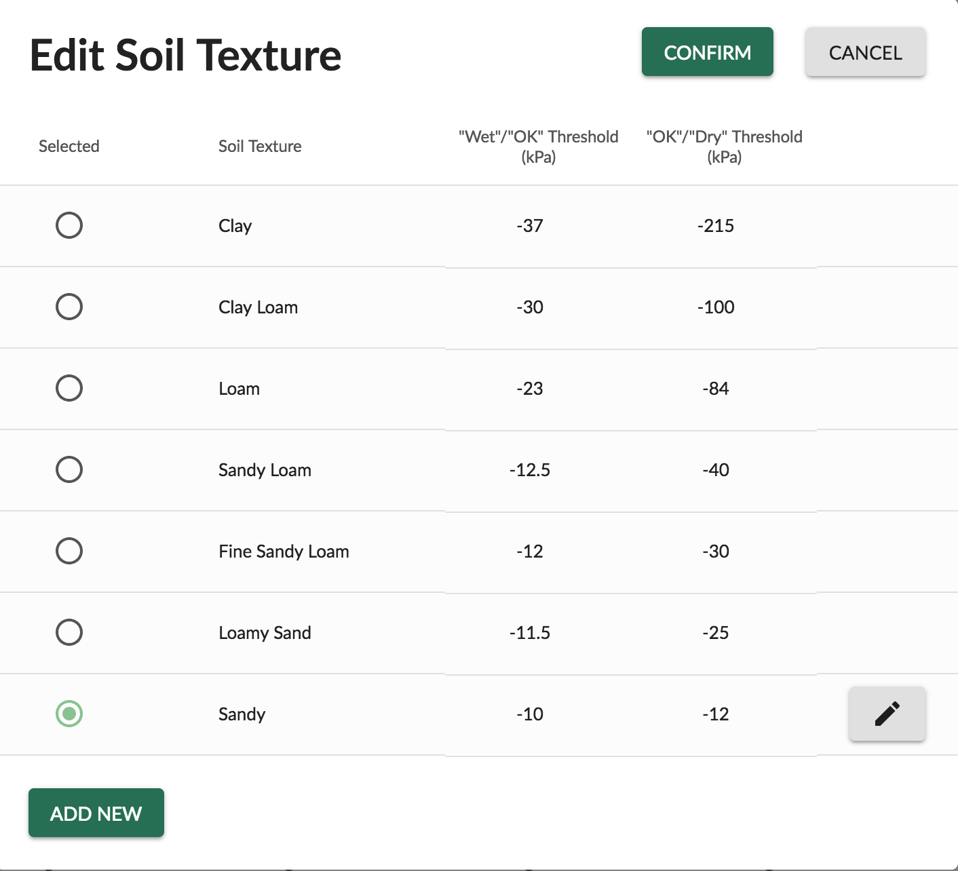The image size is (958, 871).
Task: Click the -215 dry threshold value for Clay
Action: [x=716, y=226]
